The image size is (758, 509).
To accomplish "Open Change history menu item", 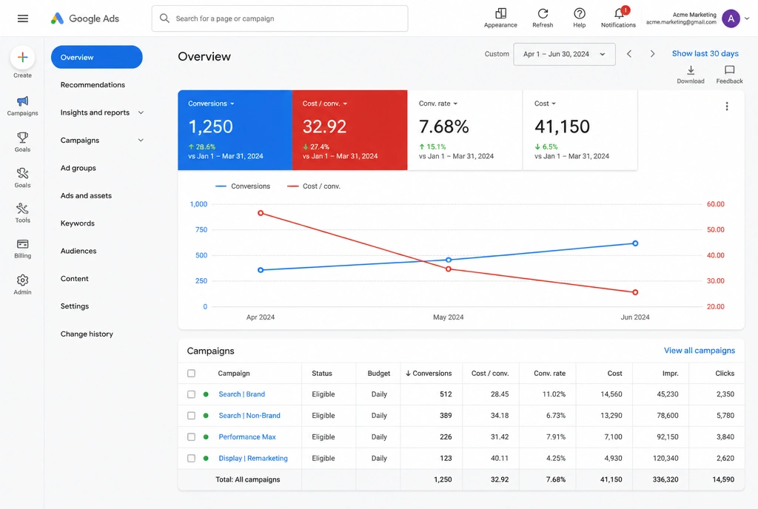I will pyautogui.click(x=87, y=334).
